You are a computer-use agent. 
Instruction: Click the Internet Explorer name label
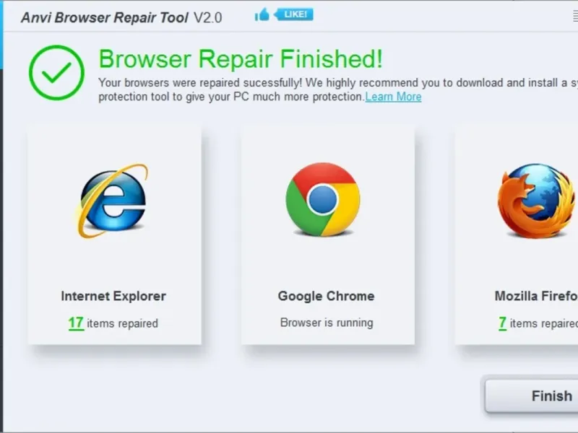[113, 296]
